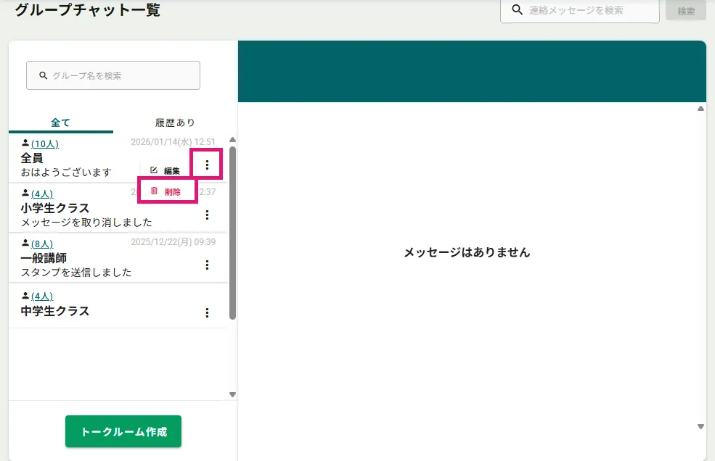This screenshot has width=715, height=461.
Task: Open the three-dot menu for 一般講師
Action: pos(207,265)
